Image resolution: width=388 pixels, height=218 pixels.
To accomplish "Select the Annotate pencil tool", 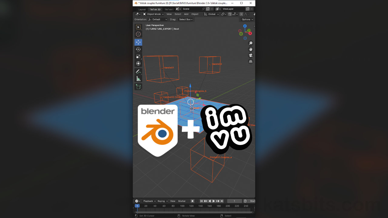I will (x=138, y=72).
